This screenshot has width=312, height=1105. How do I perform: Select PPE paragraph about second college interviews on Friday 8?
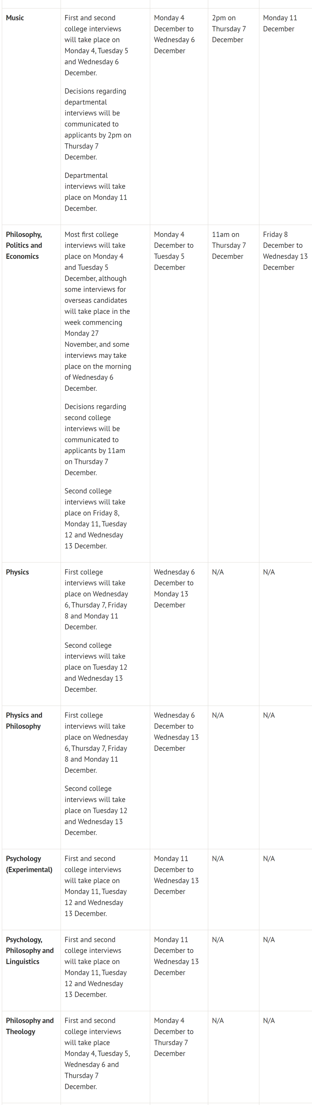point(96,518)
